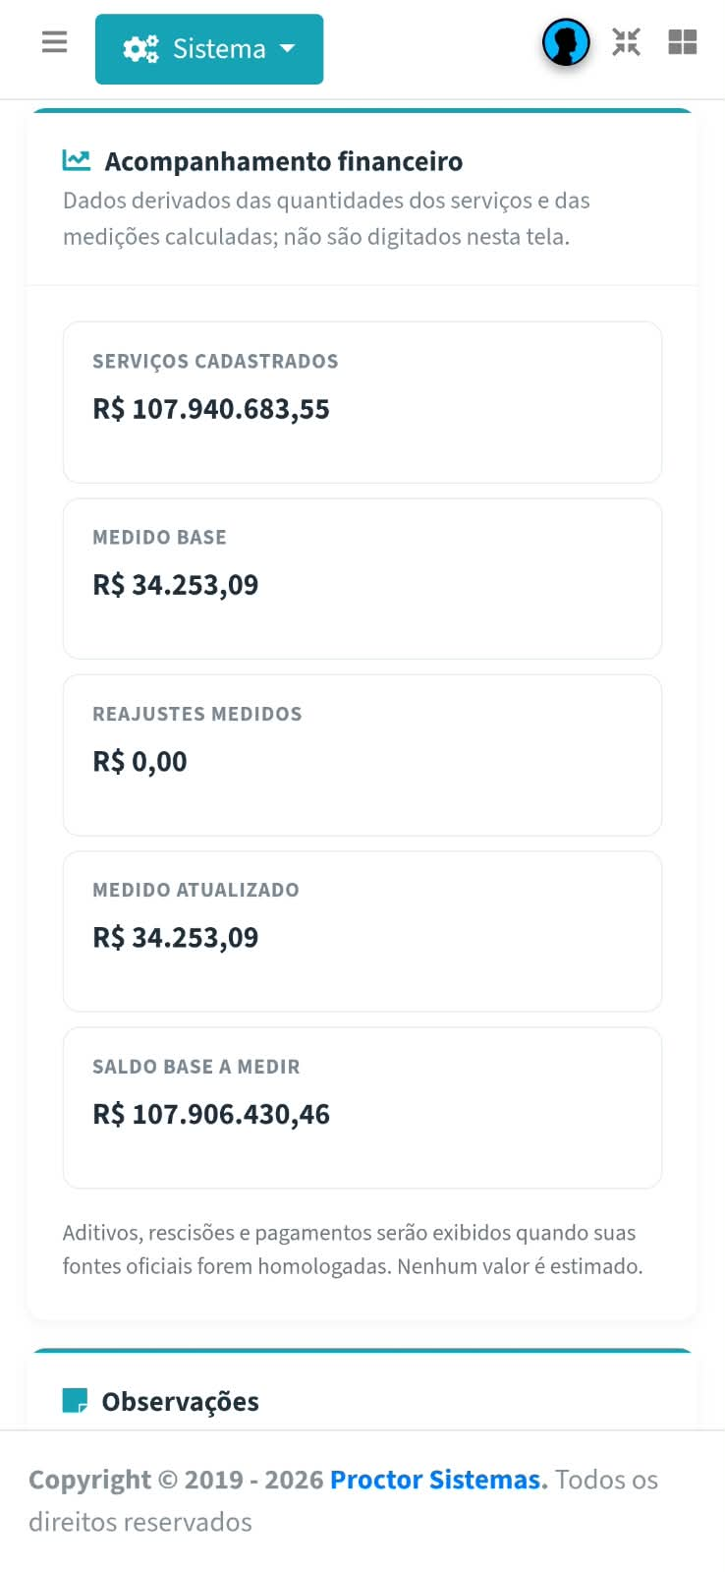Select the Reajustes Medidos card
This screenshot has width=725, height=1572.
pos(362,755)
